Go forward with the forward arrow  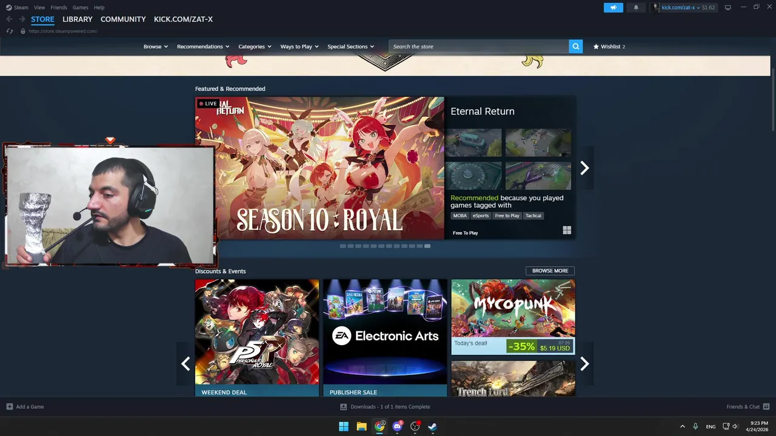22,19
